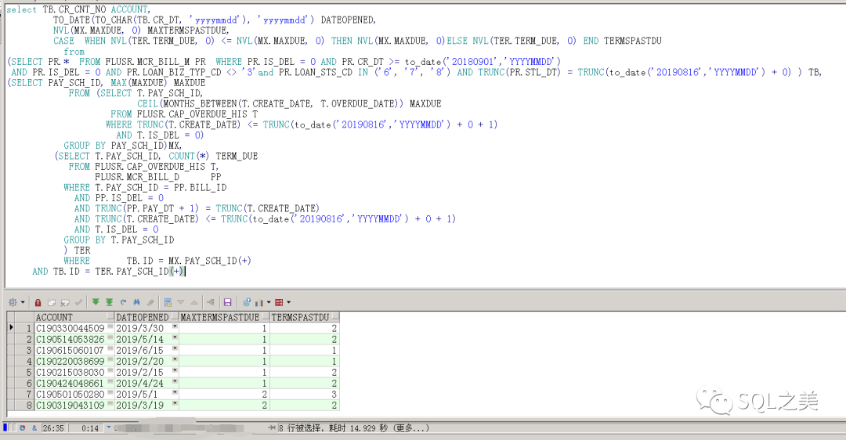Click the post changes checkmark icon

tap(79, 302)
